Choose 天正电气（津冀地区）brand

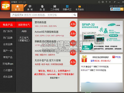[x=24, y=39]
